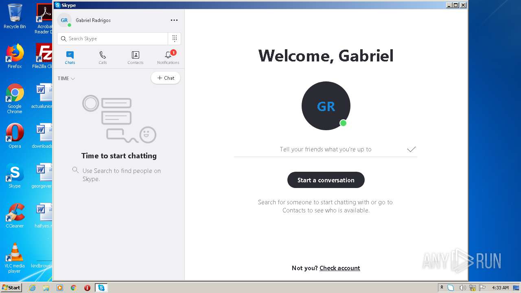
Task: Open the downloads Word document icon
Action: tap(43, 136)
